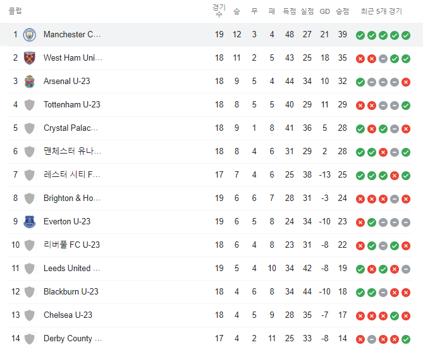
Task: Click the Arsenal U-23 club badge
Action: click(30, 82)
